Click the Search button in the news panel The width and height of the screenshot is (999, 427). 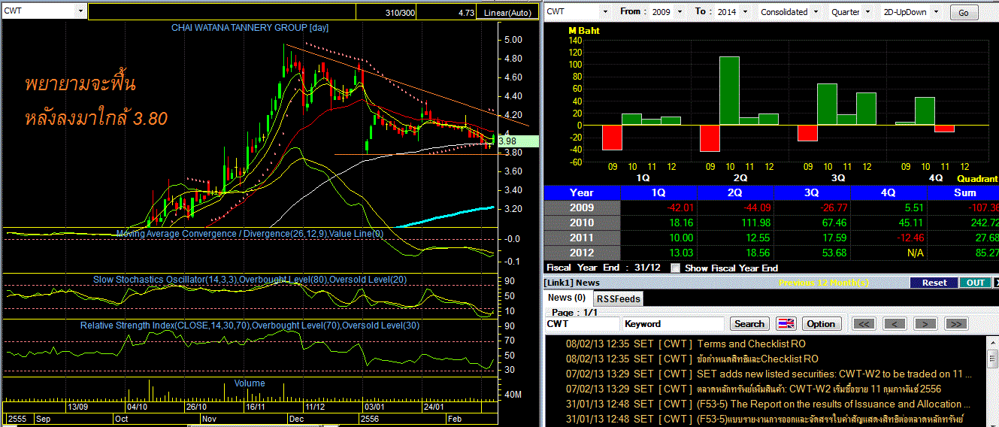coord(749,323)
